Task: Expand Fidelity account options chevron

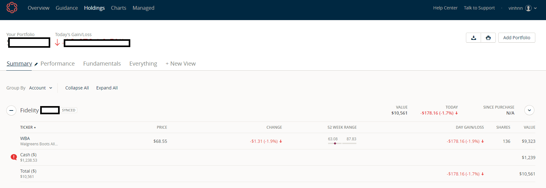Action: [529, 110]
